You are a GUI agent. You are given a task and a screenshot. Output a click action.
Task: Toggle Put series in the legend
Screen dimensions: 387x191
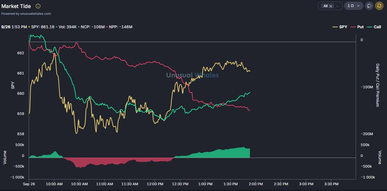(357, 27)
